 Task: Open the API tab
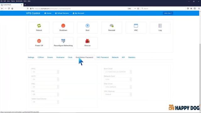(123, 57)
